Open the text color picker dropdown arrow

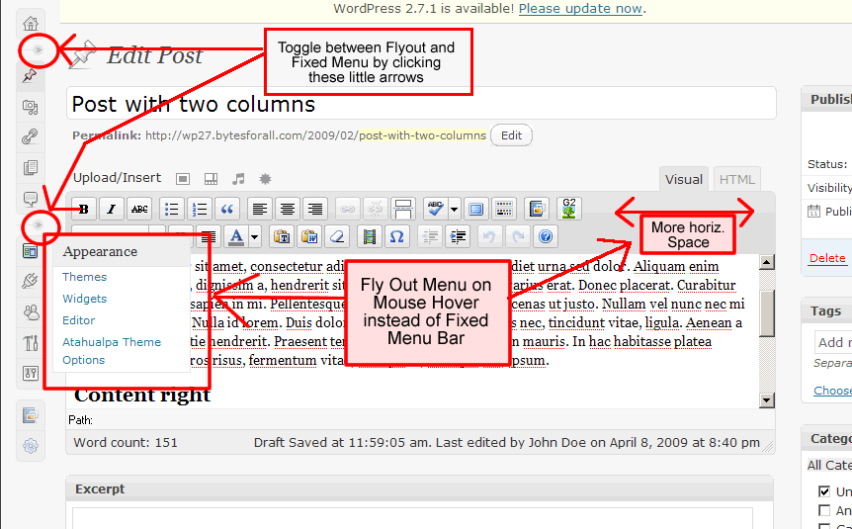coord(254,237)
